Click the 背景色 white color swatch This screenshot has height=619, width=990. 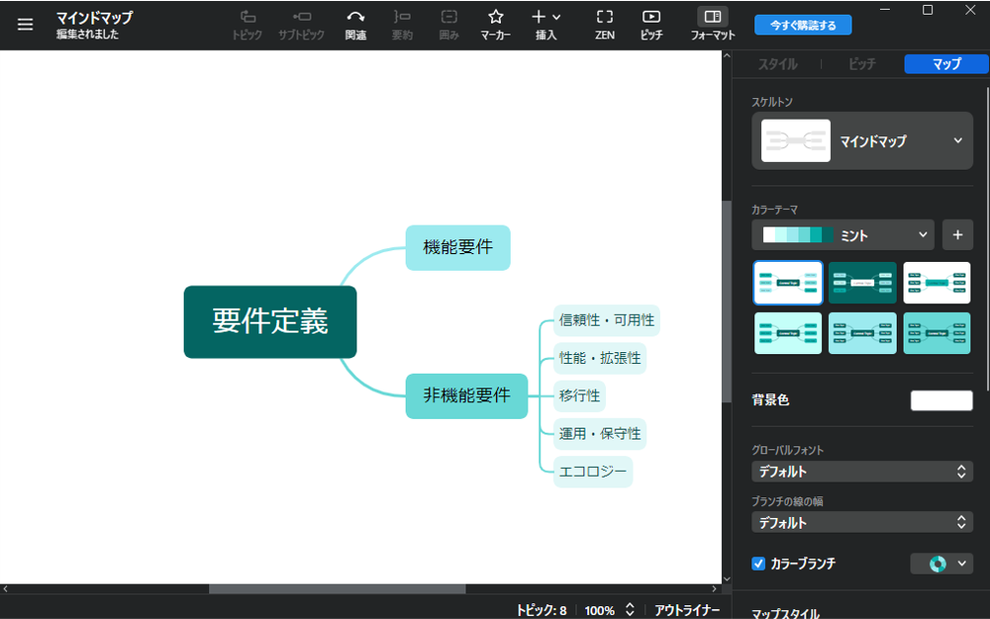pos(941,400)
